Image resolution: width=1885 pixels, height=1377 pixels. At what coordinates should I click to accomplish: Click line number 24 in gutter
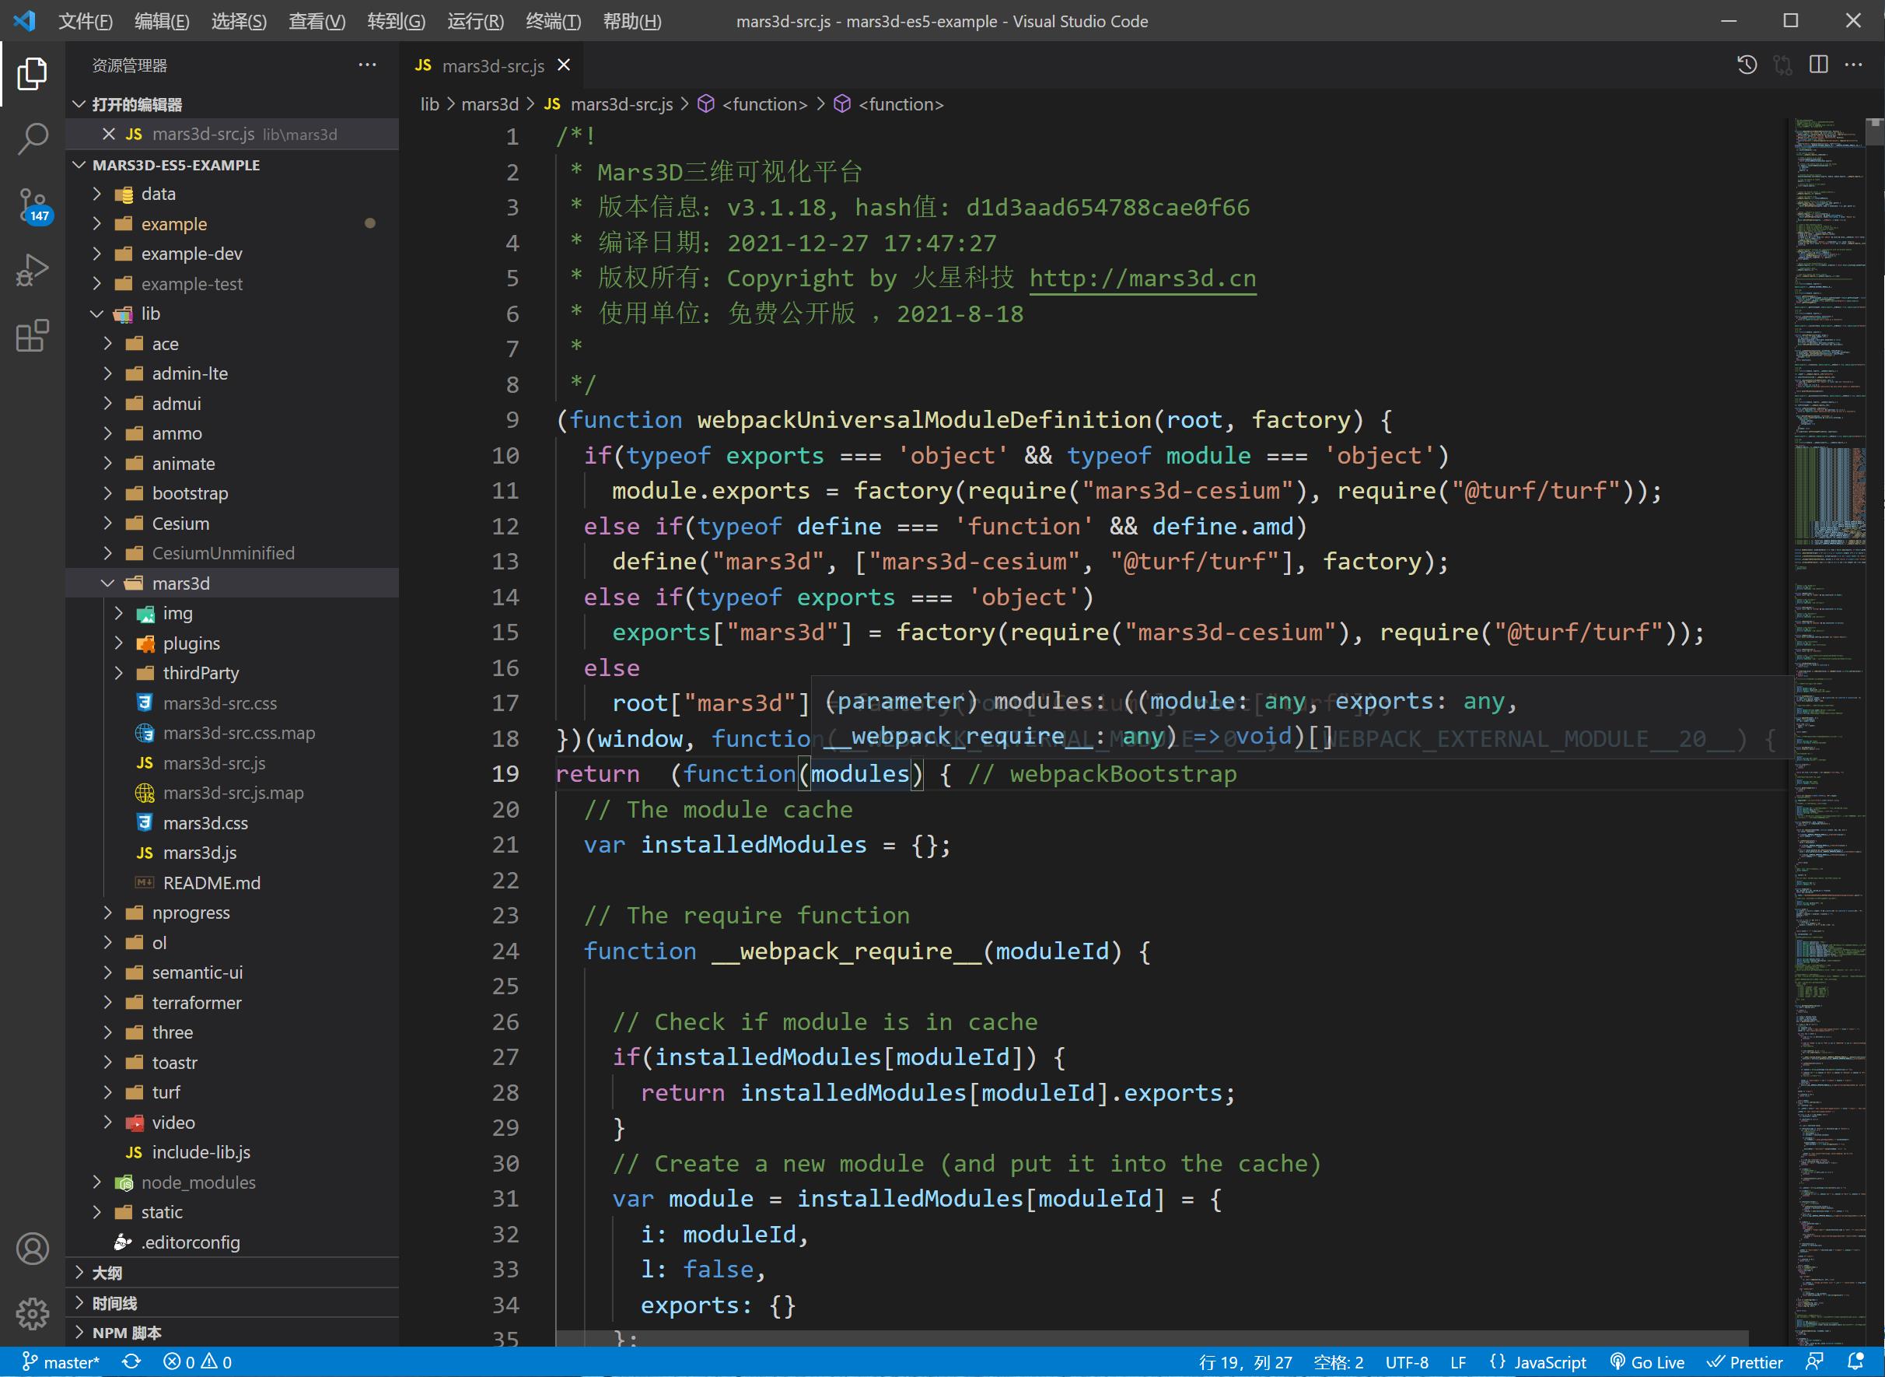[505, 951]
